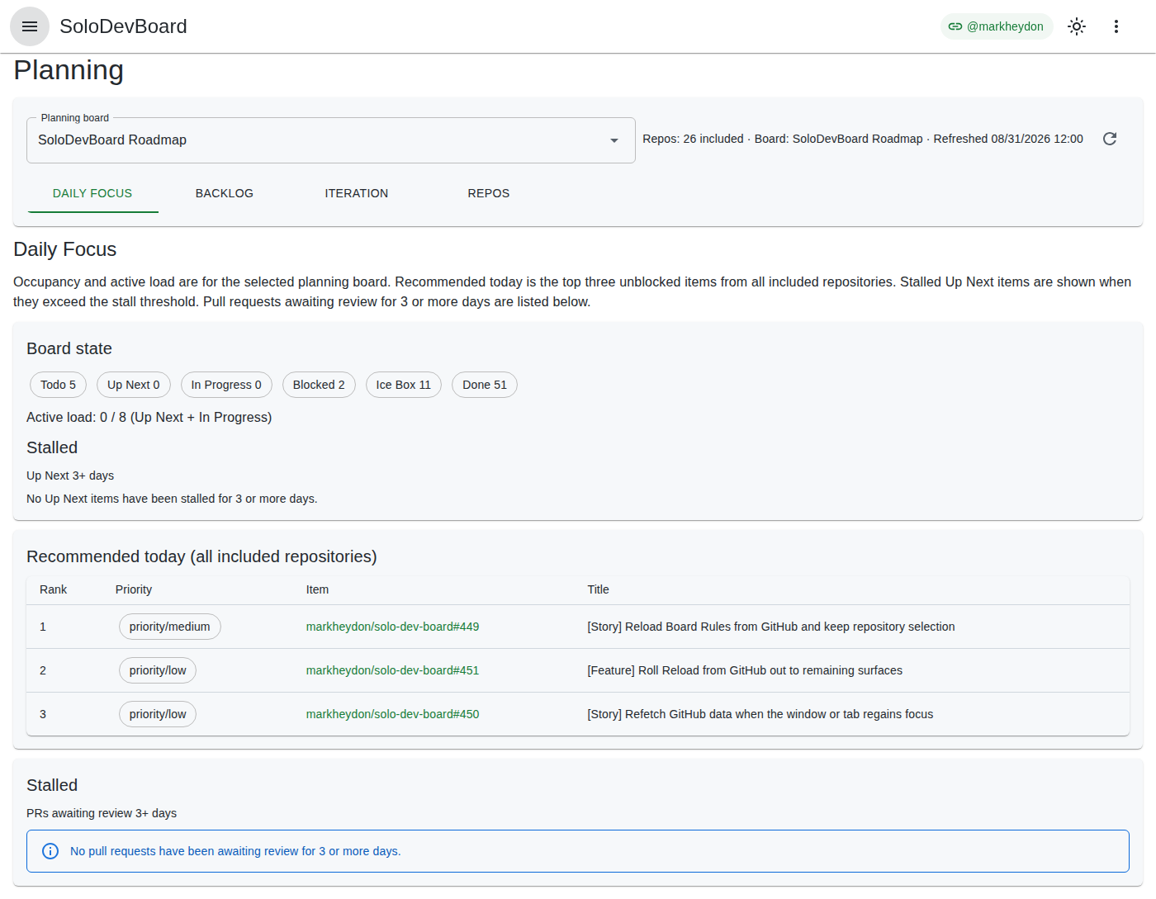Image resolution: width=1156 pixels, height=899 pixels.
Task: Toggle the light/dark theme sun icon
Action: [x=1077, y=26]
